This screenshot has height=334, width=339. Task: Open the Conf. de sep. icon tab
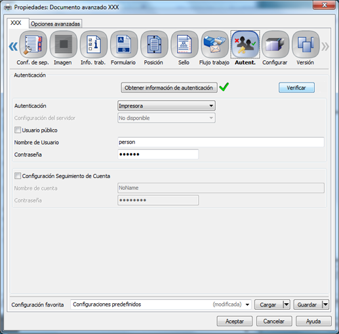pos(33,45)
